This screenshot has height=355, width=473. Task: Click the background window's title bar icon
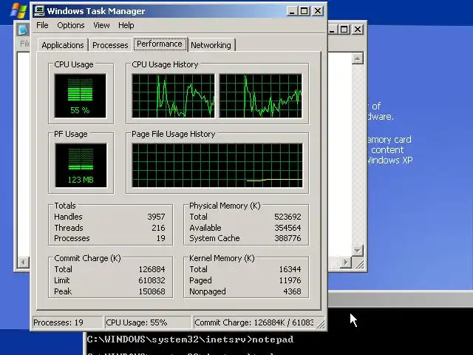point(23,30)
